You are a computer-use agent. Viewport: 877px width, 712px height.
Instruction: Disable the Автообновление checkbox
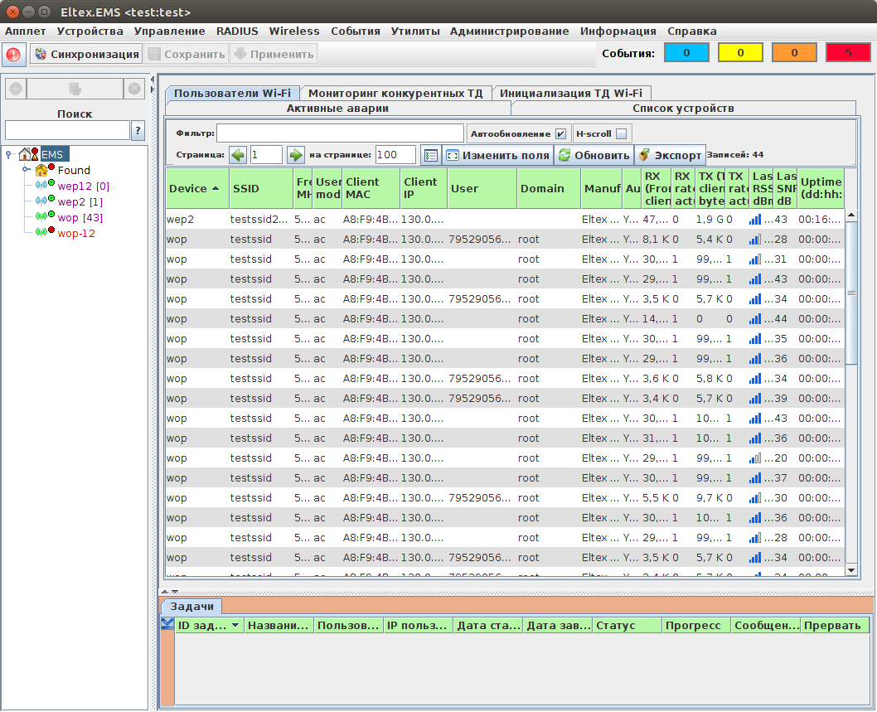(560, 133)
